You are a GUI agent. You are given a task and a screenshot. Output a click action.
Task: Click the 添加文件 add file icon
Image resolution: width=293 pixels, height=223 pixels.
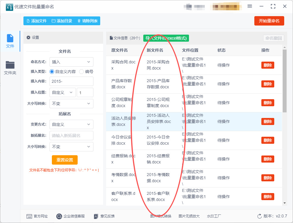point(28,21)
